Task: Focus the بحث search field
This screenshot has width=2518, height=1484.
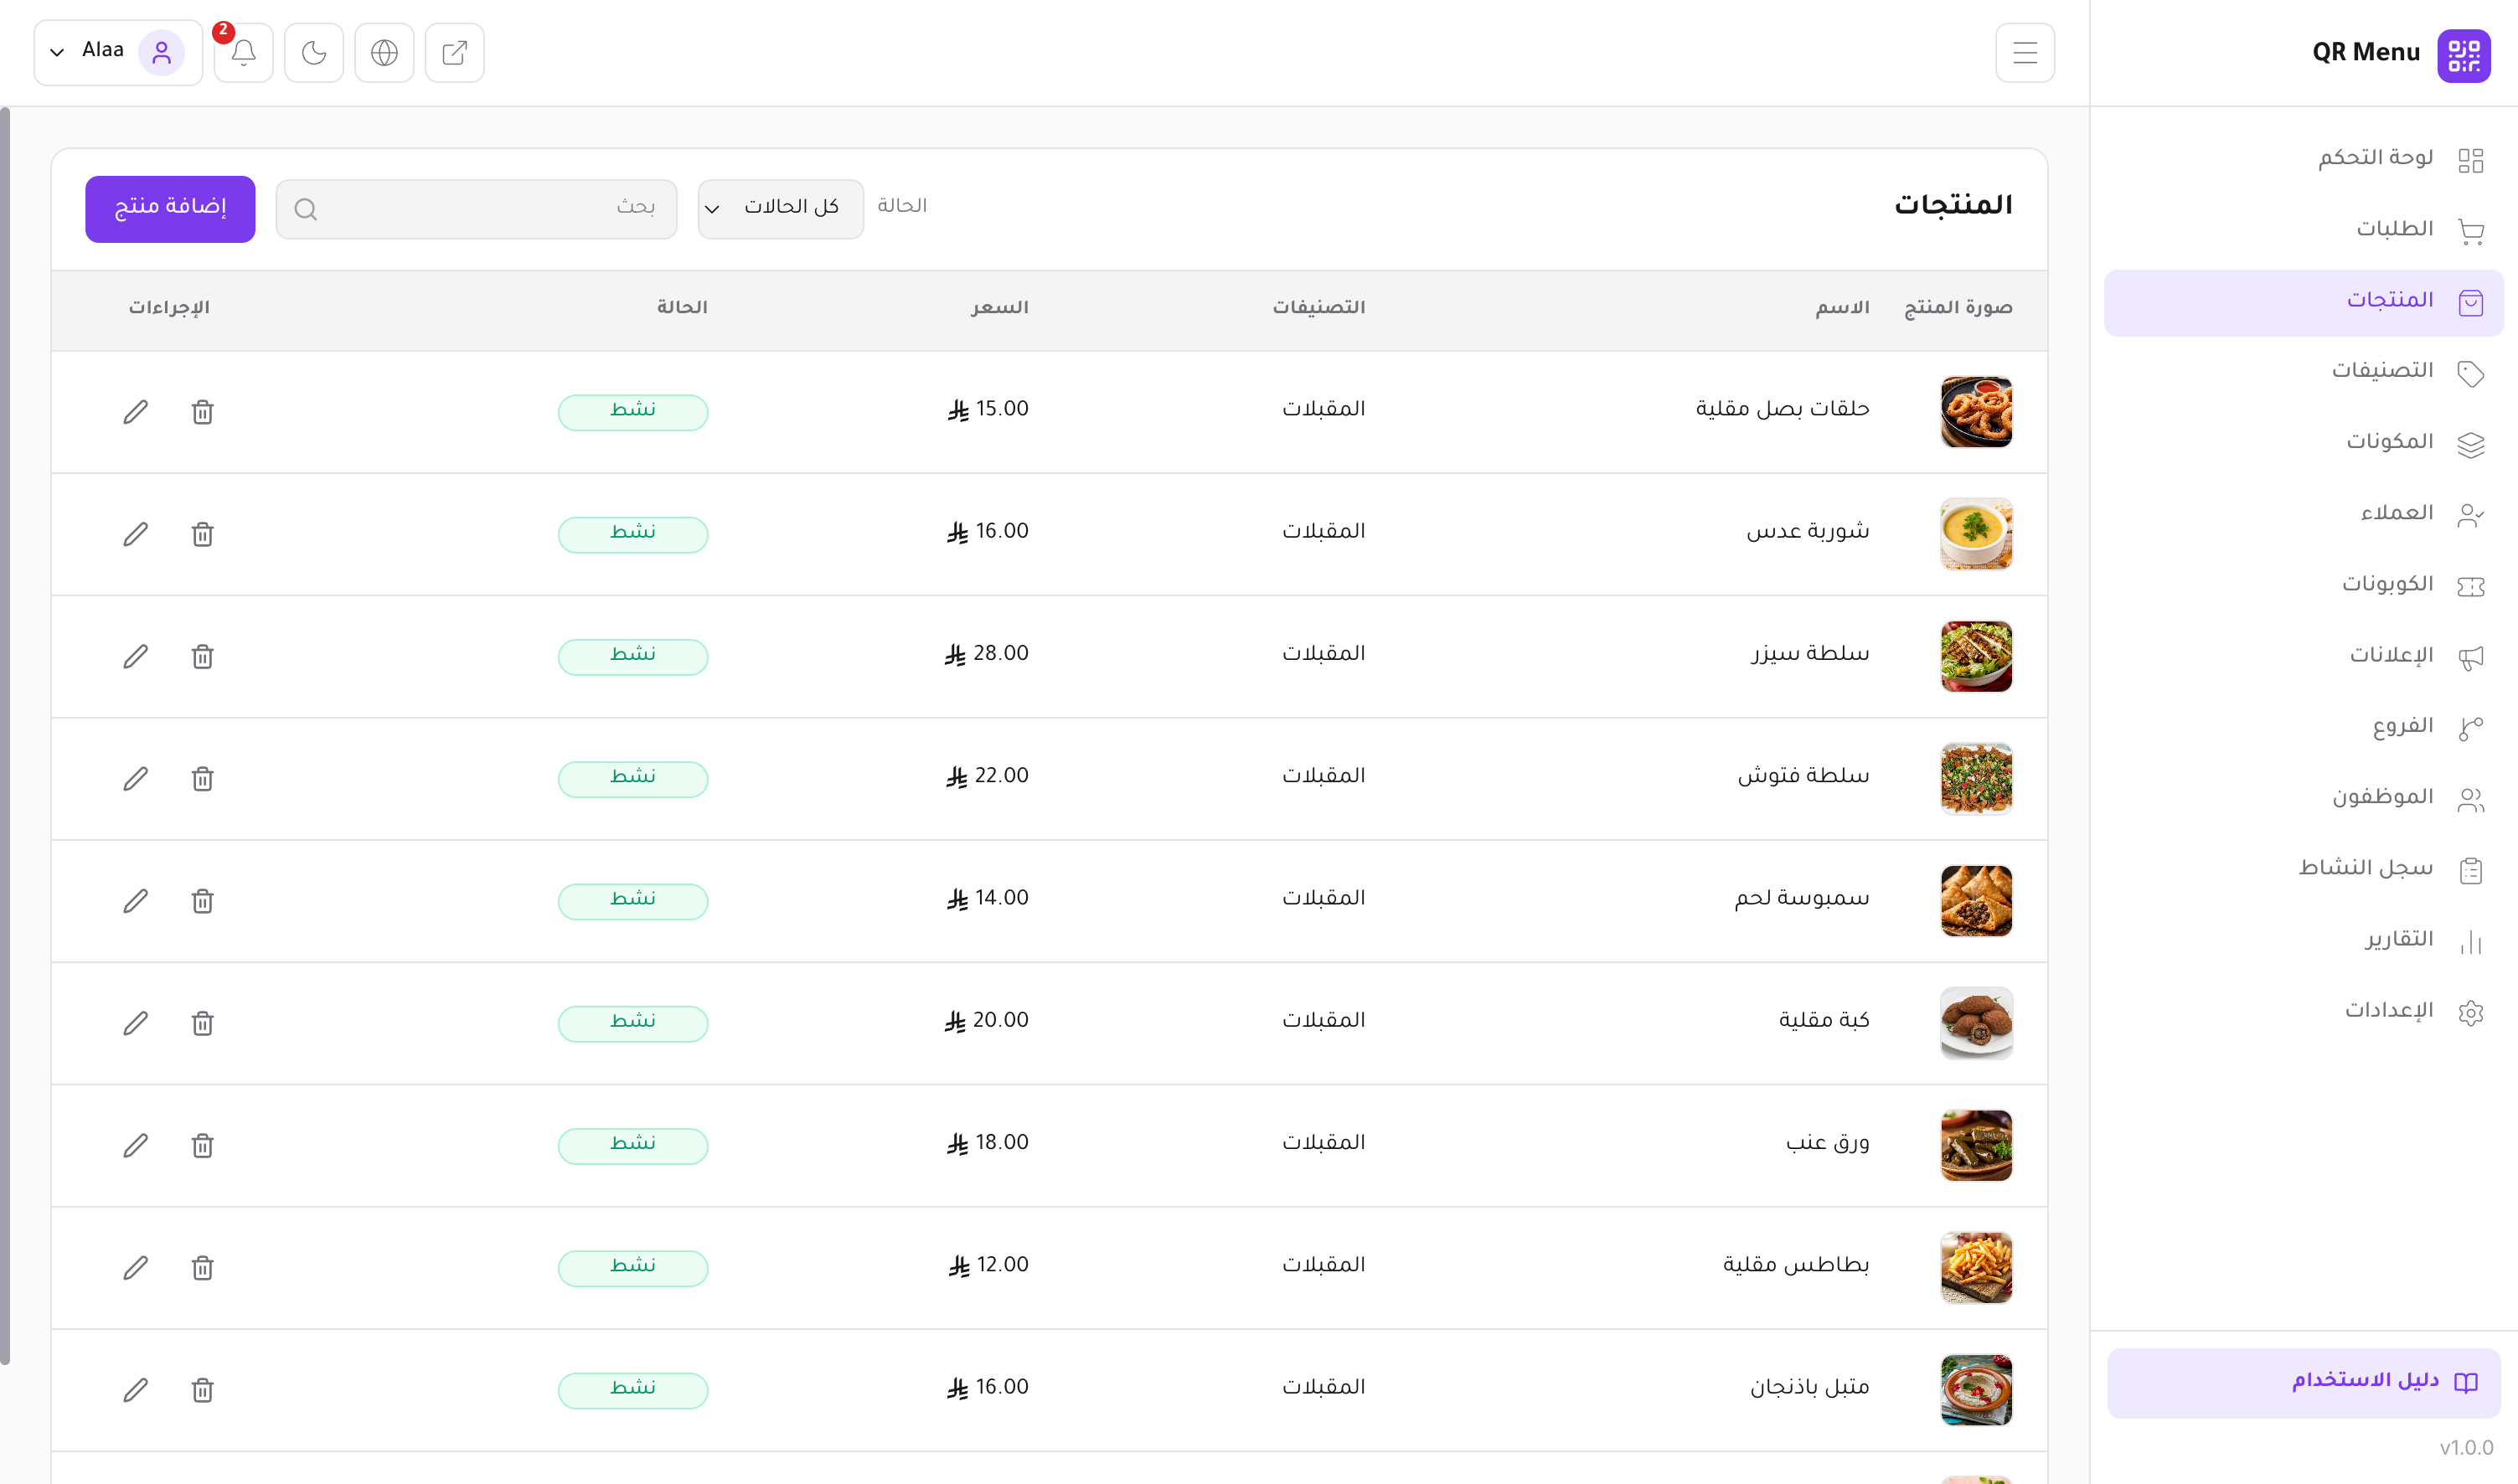Action: click(x=476, y=208)
